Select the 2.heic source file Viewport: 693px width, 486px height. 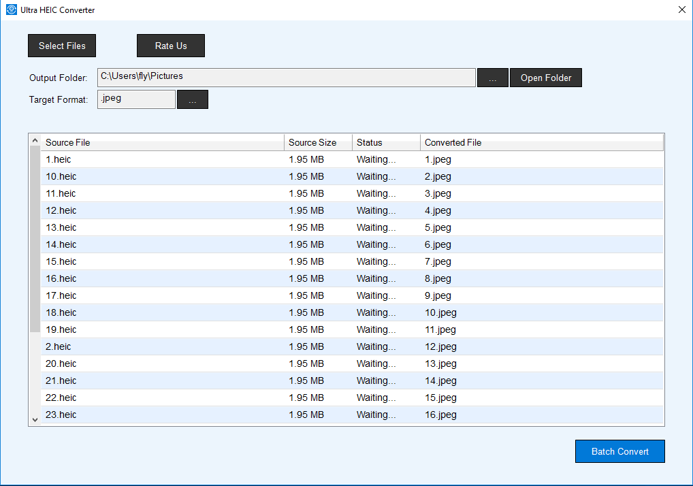pyautogui.click(x=59, y=346)
